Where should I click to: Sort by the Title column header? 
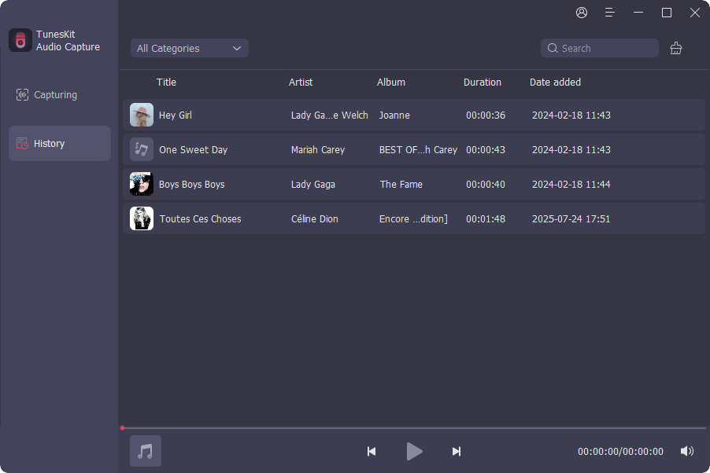click(x=166, y=82)
